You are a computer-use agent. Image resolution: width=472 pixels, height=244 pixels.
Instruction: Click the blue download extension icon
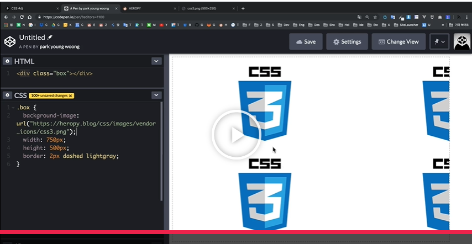408,17
